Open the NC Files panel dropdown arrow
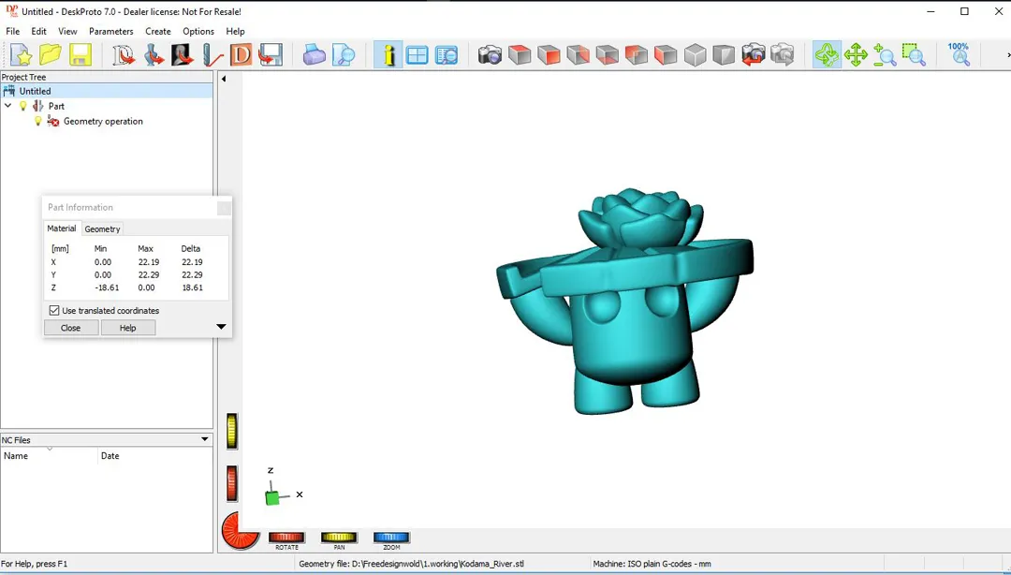Screen dimensions: 1011x575 [205, 439]
